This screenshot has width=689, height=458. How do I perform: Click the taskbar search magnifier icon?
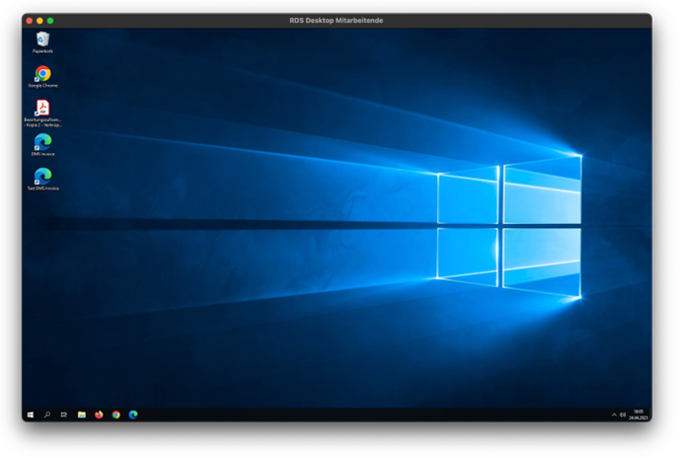47,415
